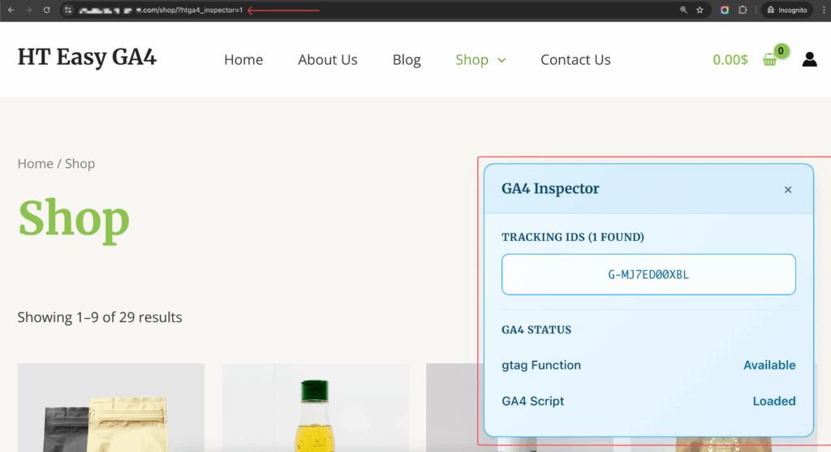Viewport: 831px width, 452px height.
Task: Click the GA4 Script label
Action: [532, 401]
